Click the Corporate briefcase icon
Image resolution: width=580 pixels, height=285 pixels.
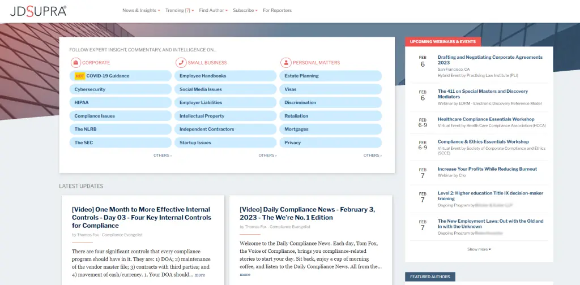pos(75,62)
